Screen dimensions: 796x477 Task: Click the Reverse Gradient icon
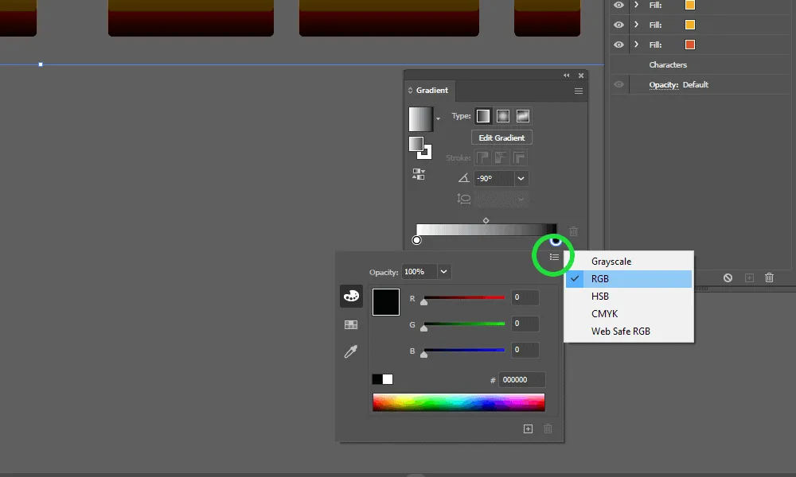[x=419, y=174]
